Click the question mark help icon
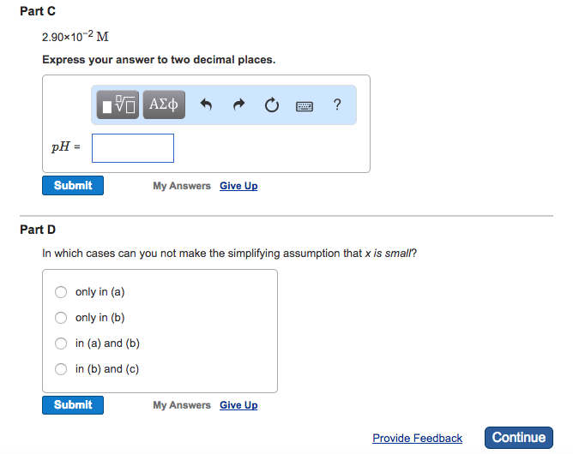 (337, 105)
